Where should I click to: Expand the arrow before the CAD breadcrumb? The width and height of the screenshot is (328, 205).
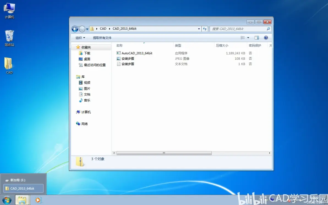97,29
